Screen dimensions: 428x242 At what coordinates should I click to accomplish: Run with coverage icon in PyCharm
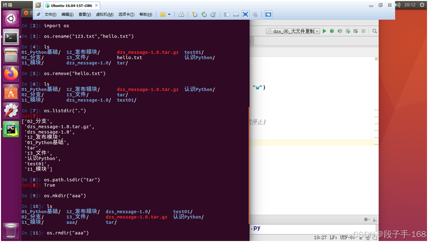(340, 31)
